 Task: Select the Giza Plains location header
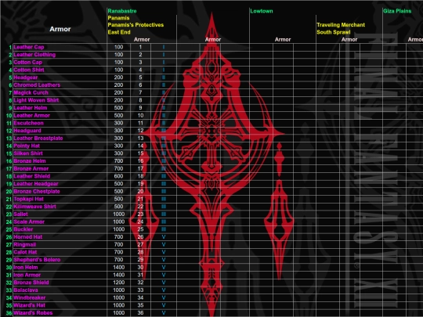pos(397,11)
